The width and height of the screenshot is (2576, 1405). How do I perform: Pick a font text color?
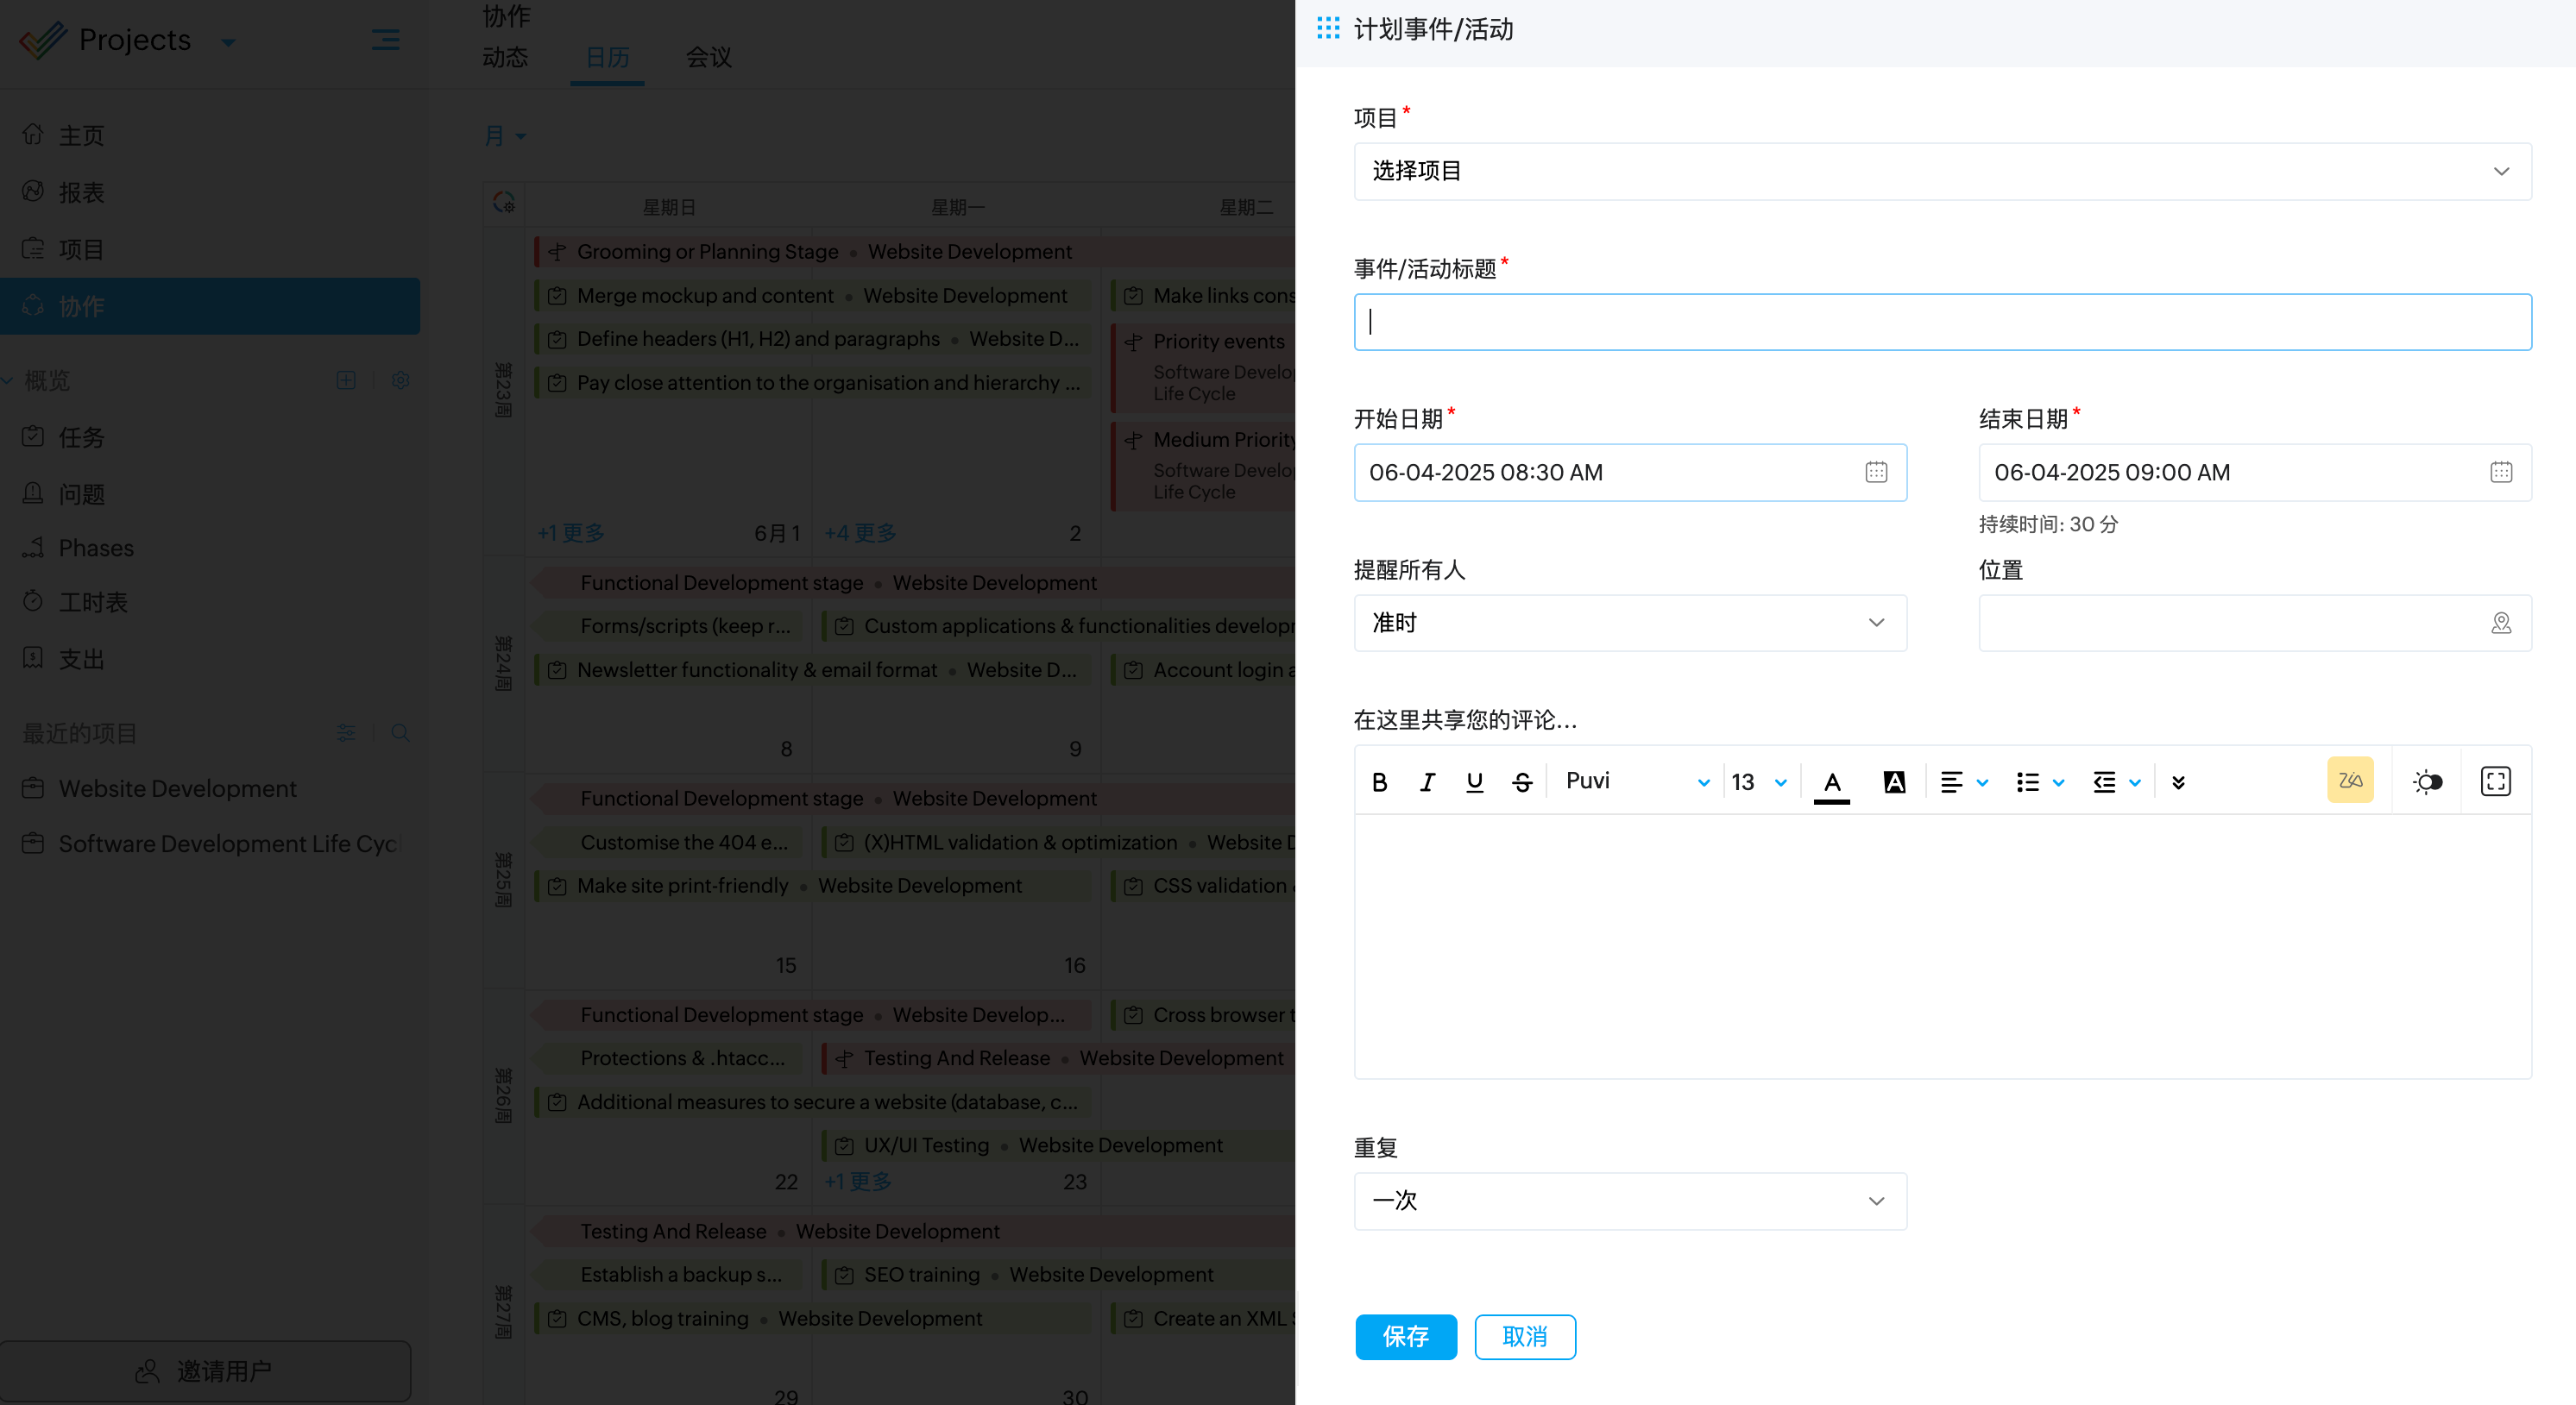click(x=1831, y=781)
